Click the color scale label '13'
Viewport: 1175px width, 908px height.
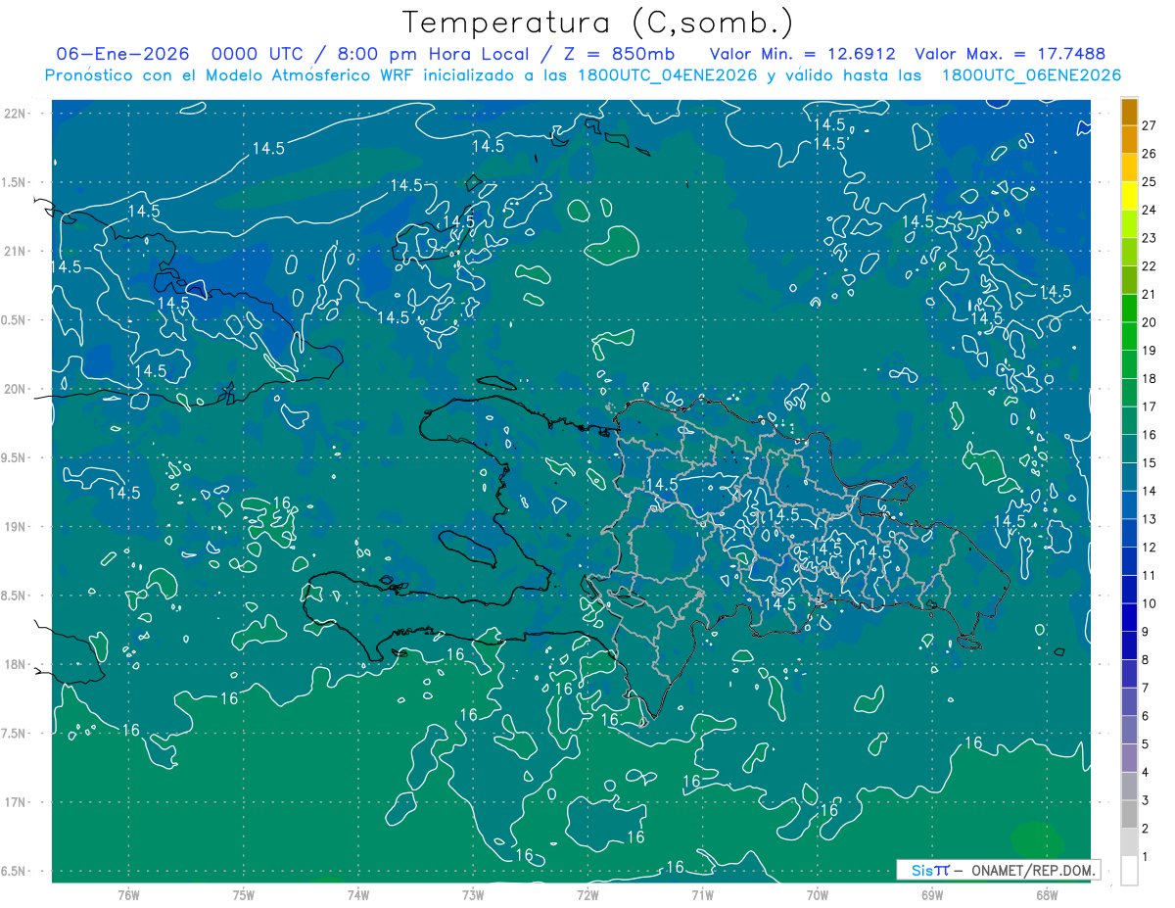click(1150, 518)
